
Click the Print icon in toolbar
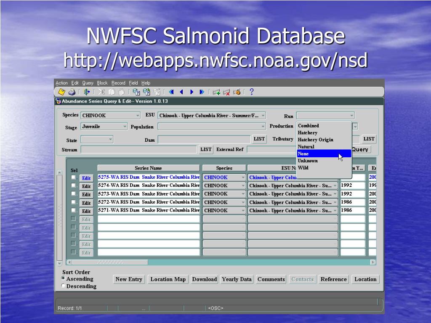point(72,92)
